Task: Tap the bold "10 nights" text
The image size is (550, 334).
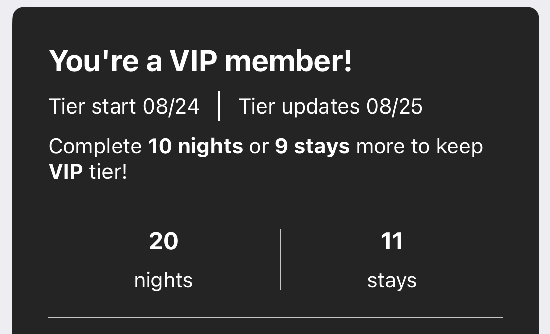Action: coord(195,146)
